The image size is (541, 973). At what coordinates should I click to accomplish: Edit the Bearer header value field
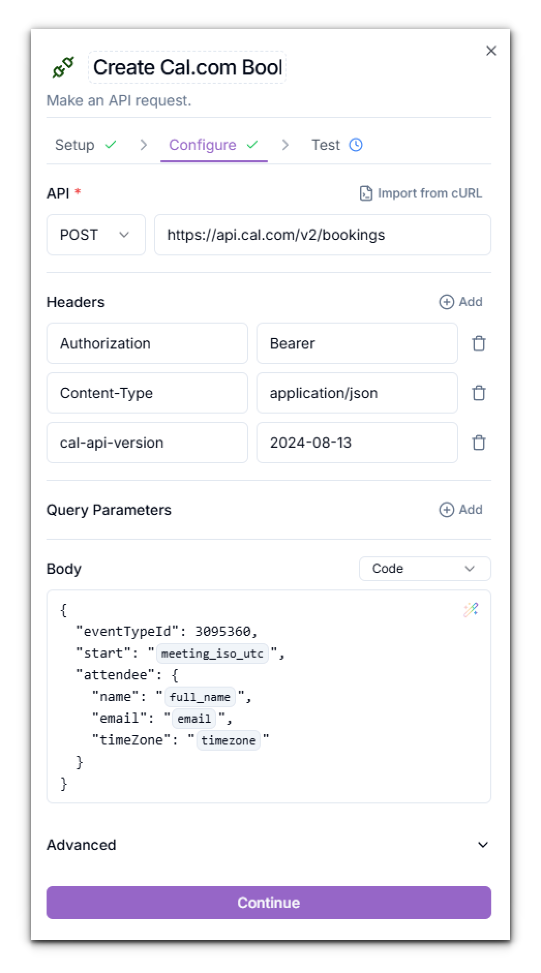coord(357,343)
